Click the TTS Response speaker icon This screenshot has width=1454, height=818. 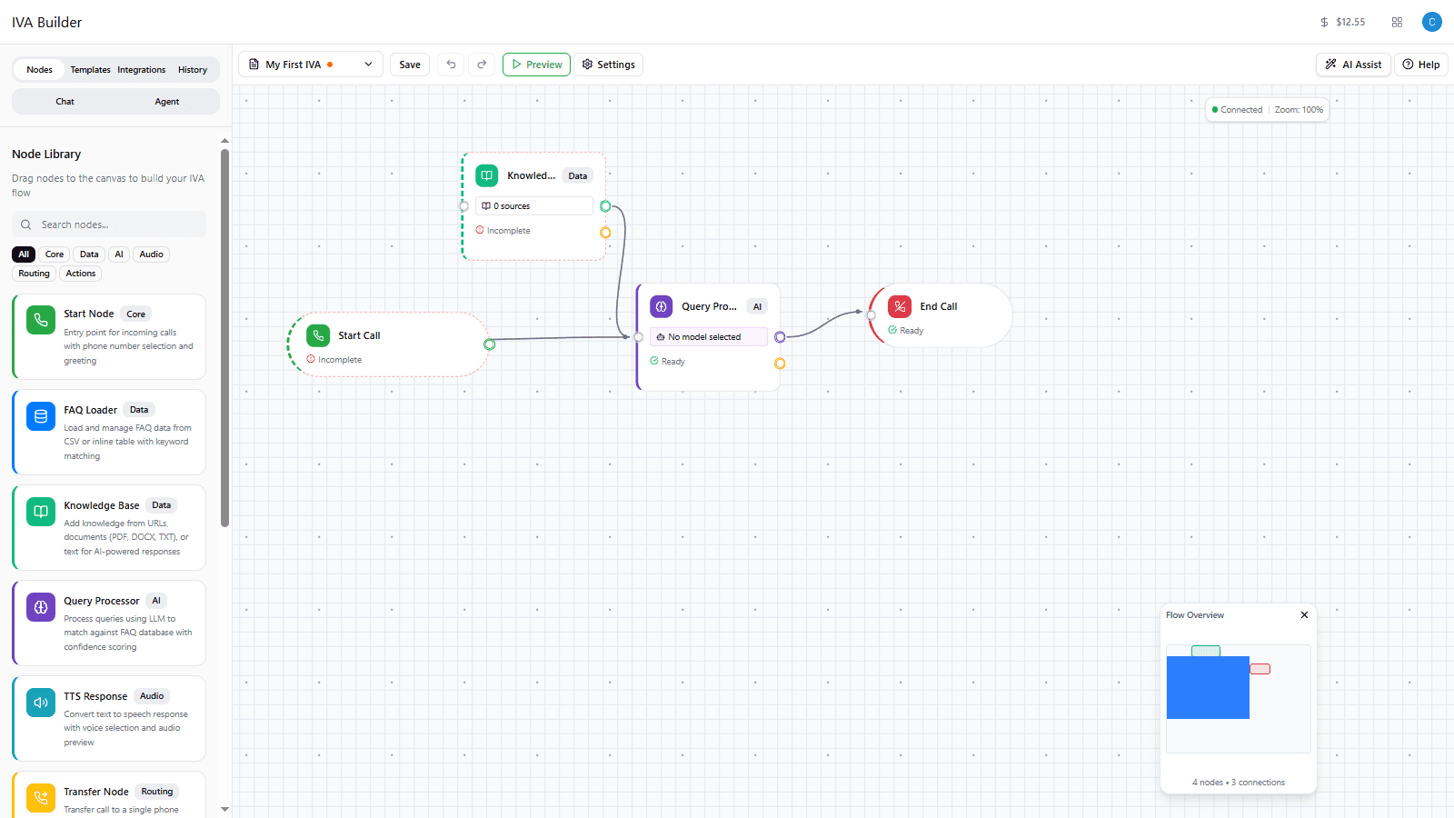pyautogui.click(x=40, y=702)
